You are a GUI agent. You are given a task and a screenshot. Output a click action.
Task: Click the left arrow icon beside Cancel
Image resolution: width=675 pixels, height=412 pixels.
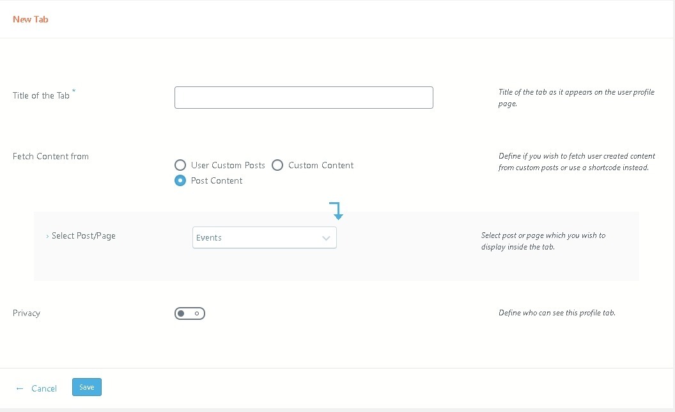tap(20, 388)
